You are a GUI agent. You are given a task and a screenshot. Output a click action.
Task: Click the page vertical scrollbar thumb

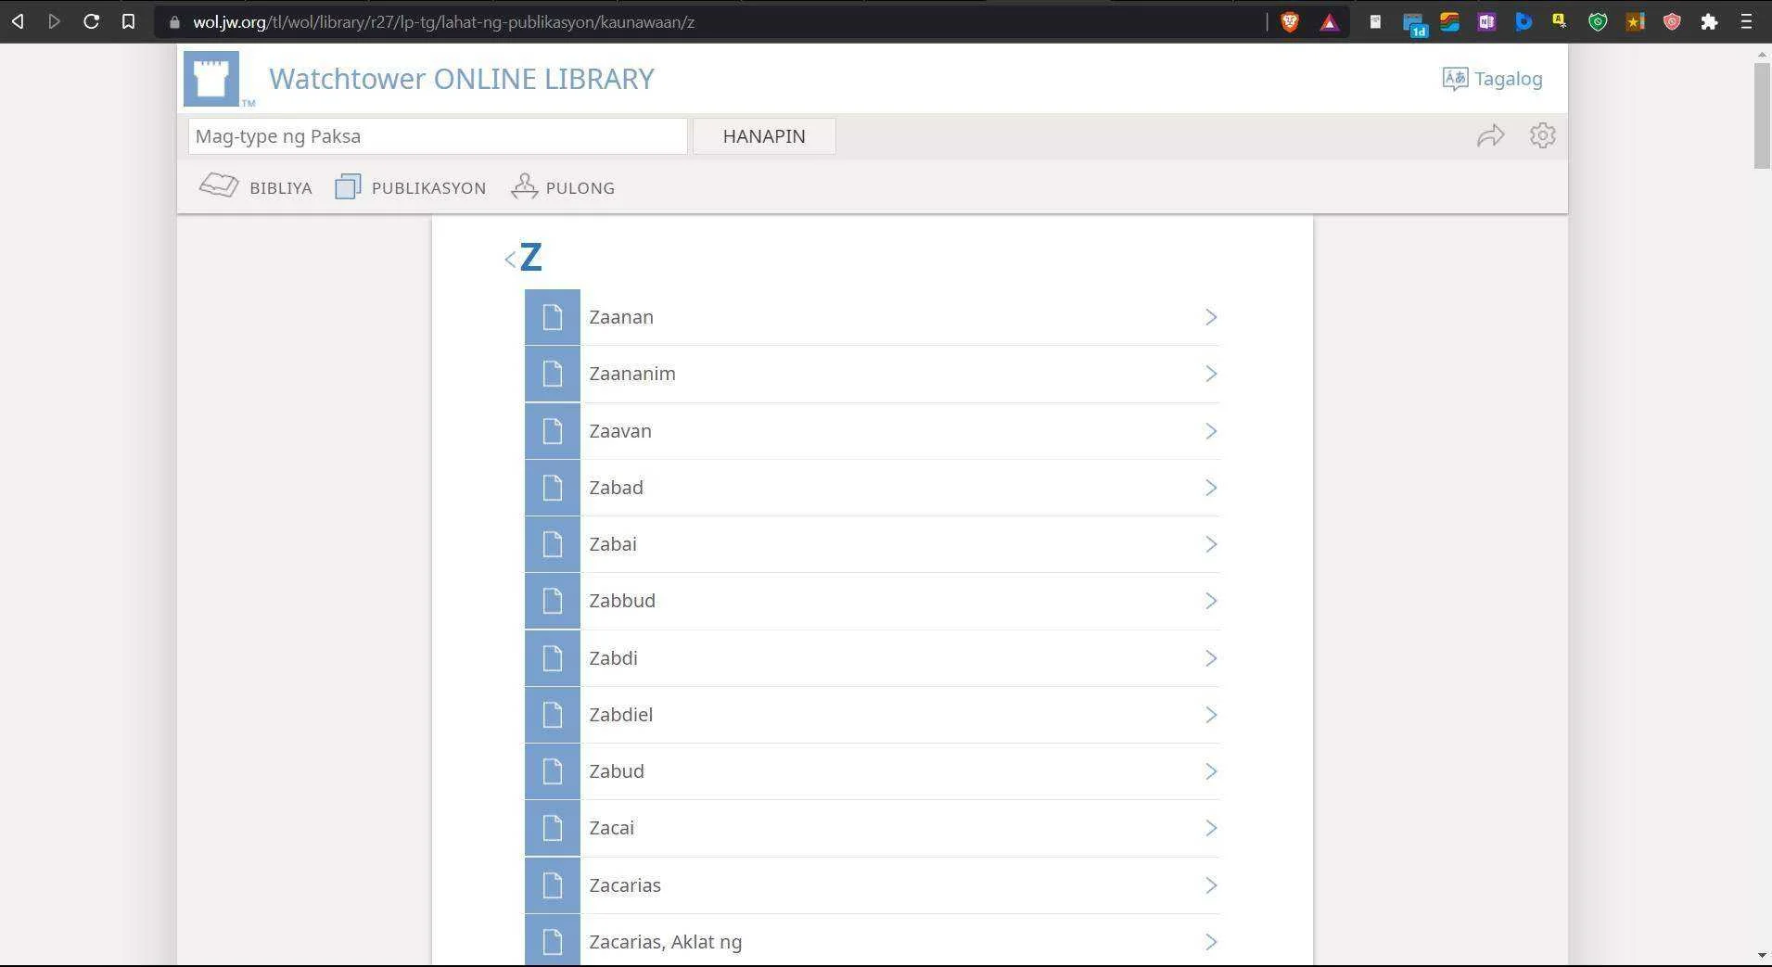tap(1762, 116)
